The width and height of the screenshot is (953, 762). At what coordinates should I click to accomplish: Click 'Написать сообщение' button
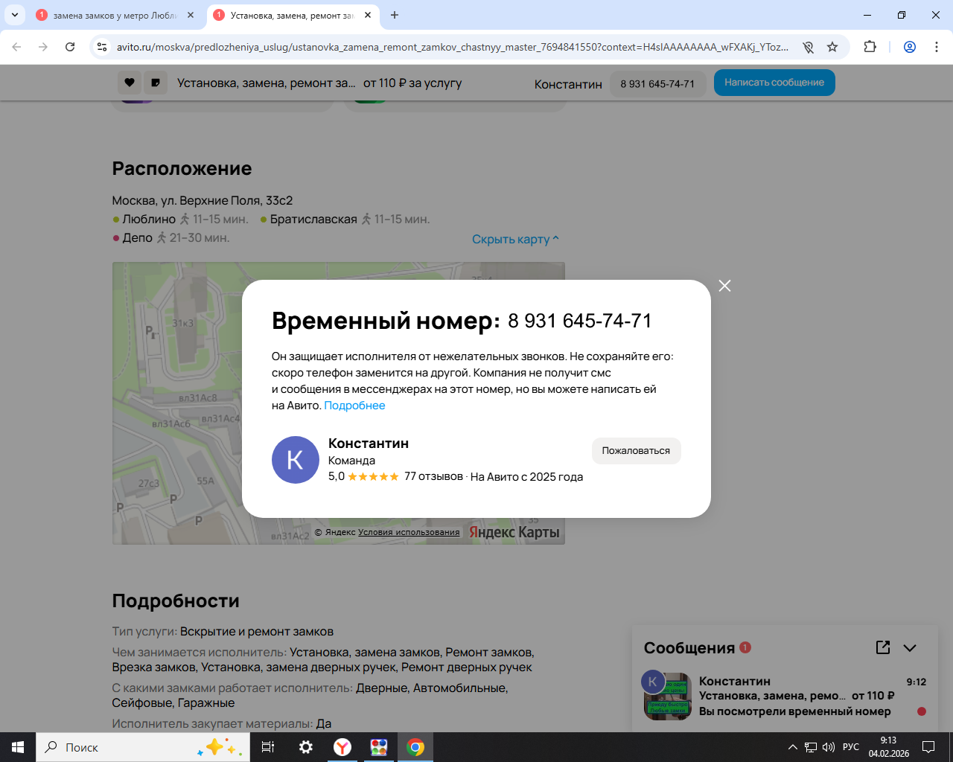point(774,83)
